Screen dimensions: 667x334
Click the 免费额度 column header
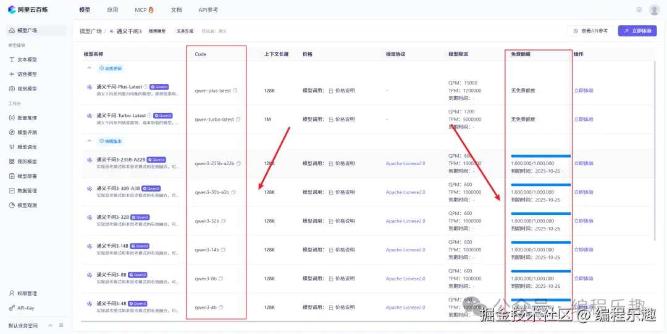tap(521, 54)
